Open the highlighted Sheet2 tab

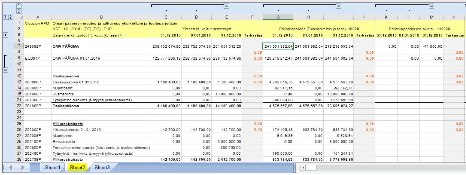tap(78, 168)
